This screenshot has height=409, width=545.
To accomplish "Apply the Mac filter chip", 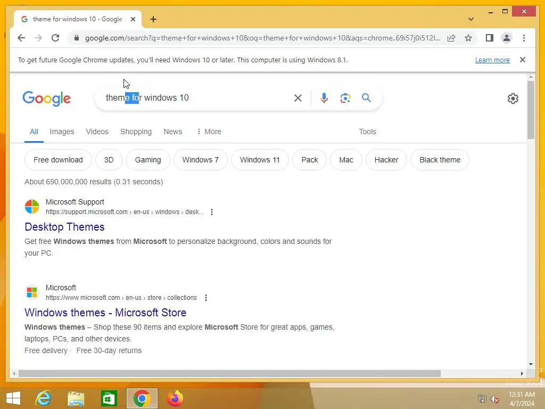I will pyautogui.click(x=346, y=160).
